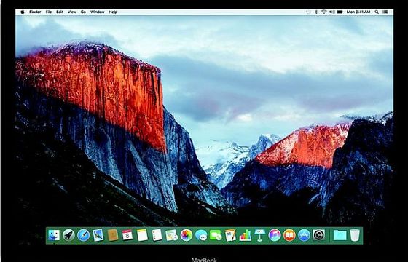Open Pages document-and-pen icon
408x262 pixels.
[230, 235]
